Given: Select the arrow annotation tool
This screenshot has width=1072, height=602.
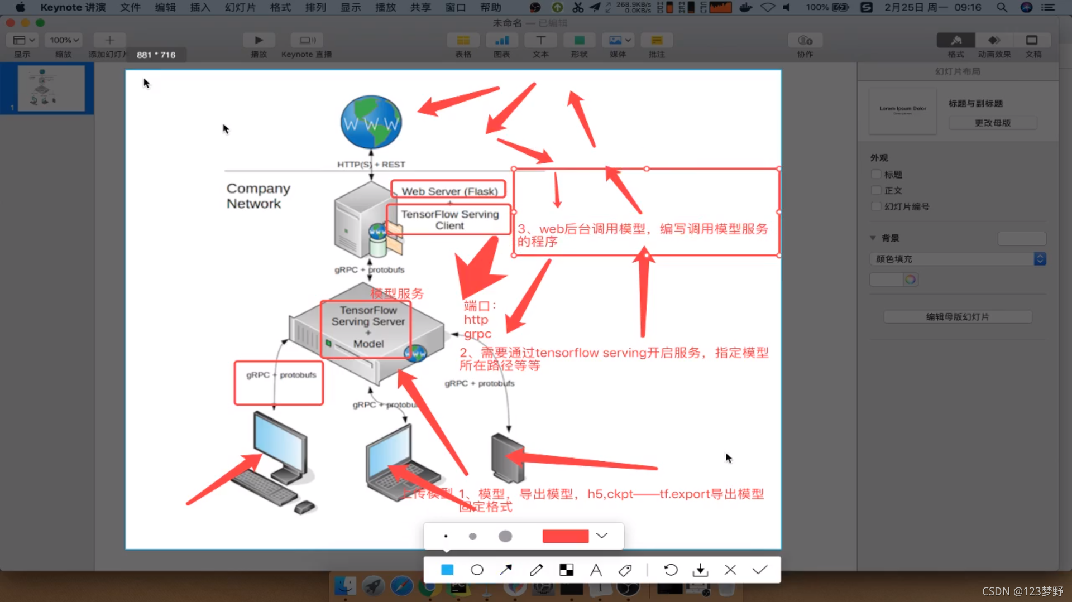Looking at the screenshot, I should pos(506,570).
